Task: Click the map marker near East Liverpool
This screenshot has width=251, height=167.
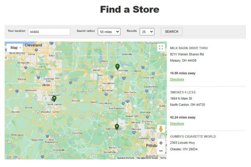Action: [117, 127]
